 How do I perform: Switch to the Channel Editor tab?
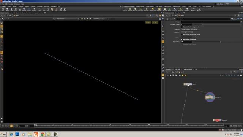tap(14, 13)
